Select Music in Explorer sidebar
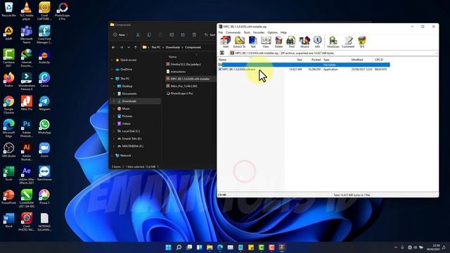The height and width of the screenshot is (253, 450). click(126, 109)
